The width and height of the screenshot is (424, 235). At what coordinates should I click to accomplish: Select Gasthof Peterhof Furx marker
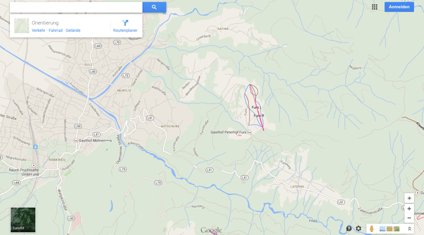click(x=249, y=132)
